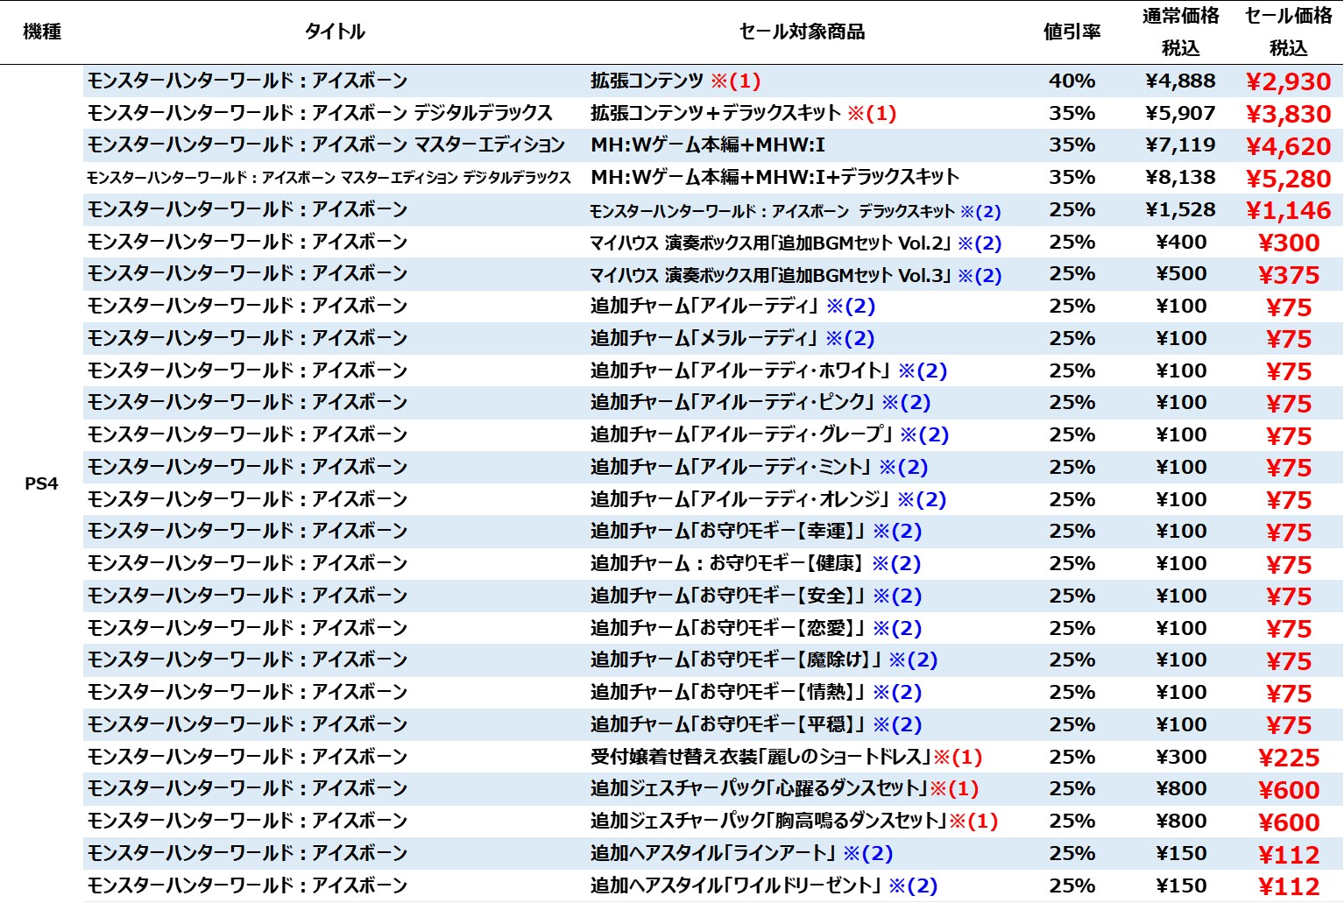The image size is (1344, 903).
Task: Click the 機種 column header
Action: 42,32
